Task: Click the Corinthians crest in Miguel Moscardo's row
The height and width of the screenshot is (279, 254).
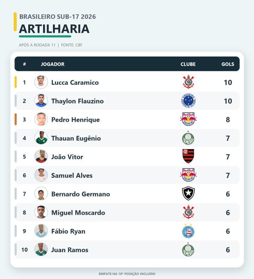Action: point(188,212)
